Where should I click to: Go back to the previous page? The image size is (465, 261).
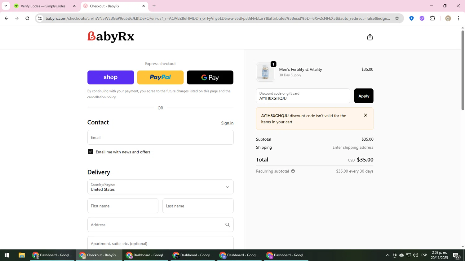(6, 18)
